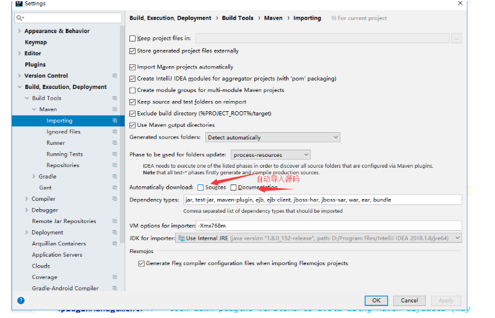Image resolution: width=495 pixels, height=318 pixels.
Task: Open Ignored Files settings page
Action: [x=63, y=132]
